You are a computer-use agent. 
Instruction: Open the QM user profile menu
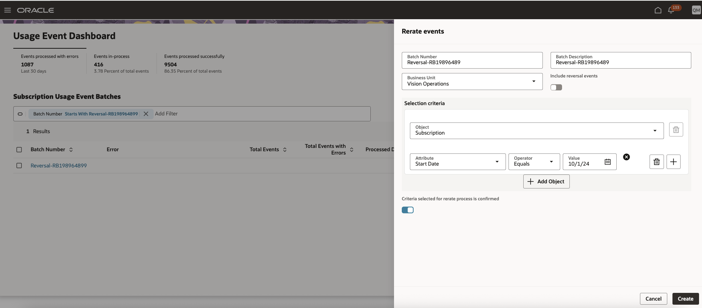(696, 10)
